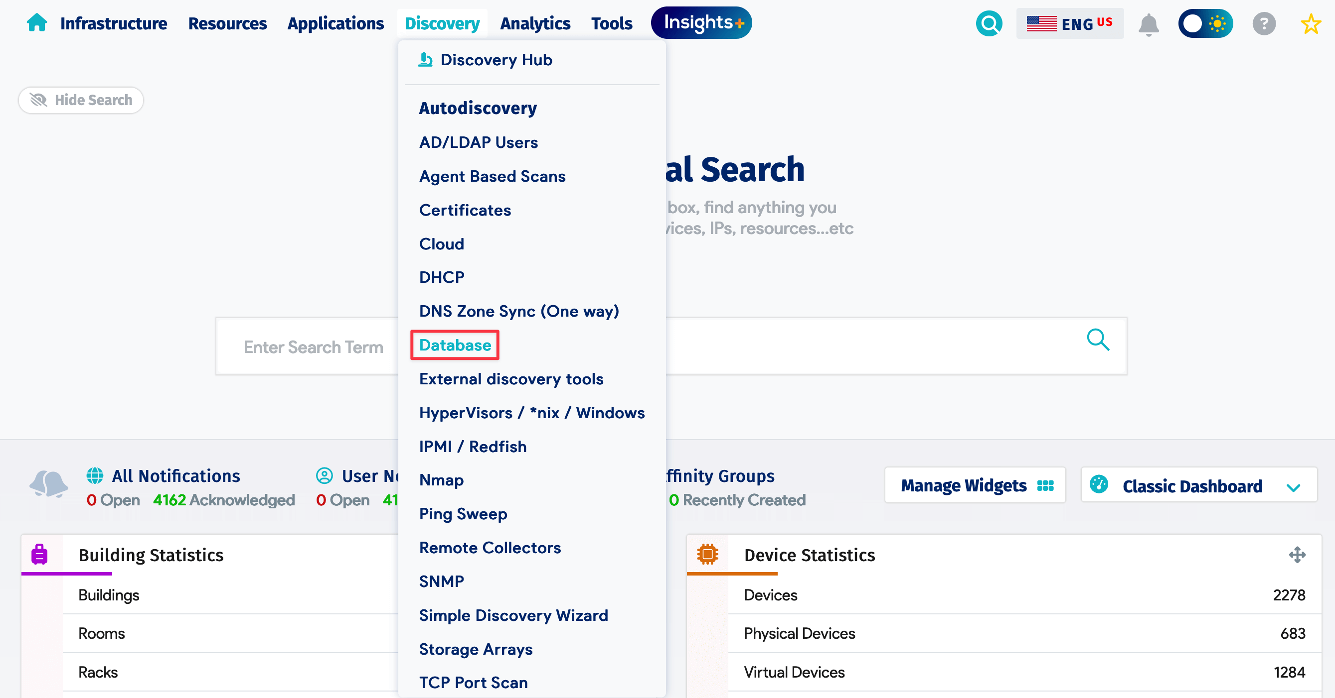Click the Building Statistics widget icon
The width and height of the screenshot is (1335, 698).
point(39,554)
